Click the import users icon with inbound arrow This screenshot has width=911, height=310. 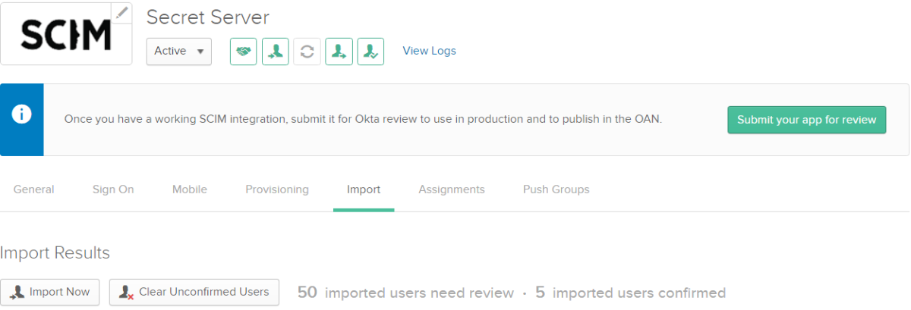pyautogui.click(x=275, y=52)
